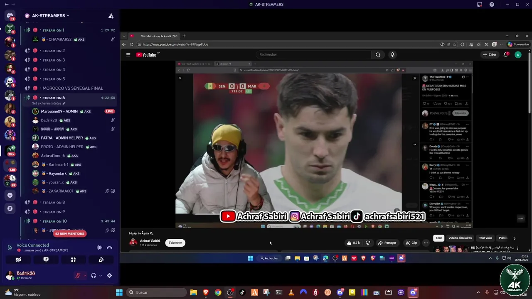Click Discord help question mark icon
532x299 pixels.
[x=492, y=5]
